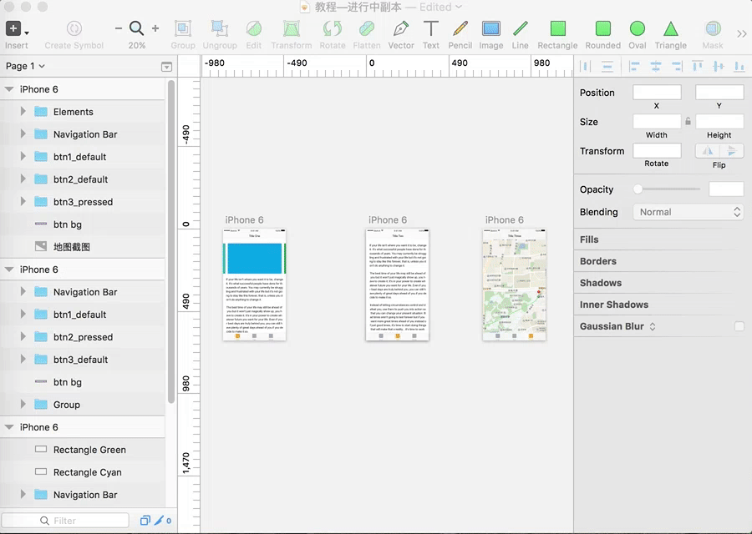752x534 pixels.
Task: Toggle the layer copy filter icon
Action: 145,520
